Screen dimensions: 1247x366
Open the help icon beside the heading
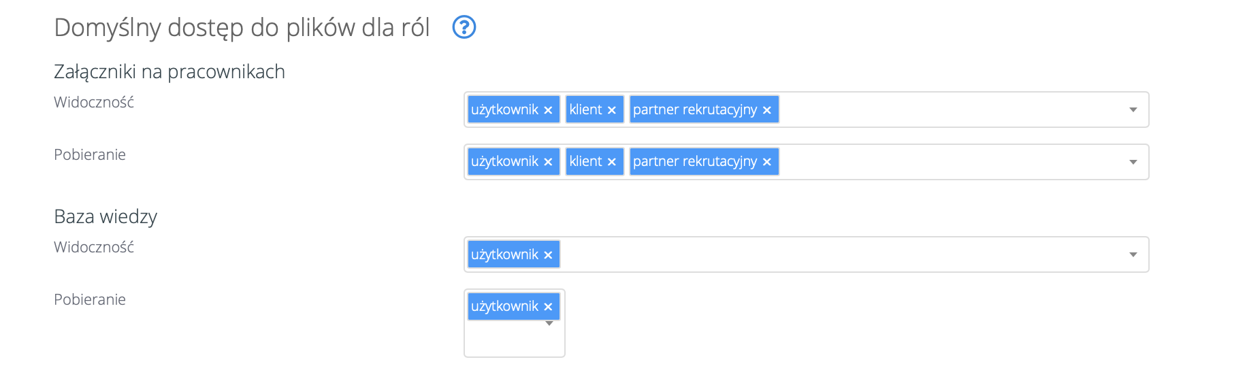(464, 27)
